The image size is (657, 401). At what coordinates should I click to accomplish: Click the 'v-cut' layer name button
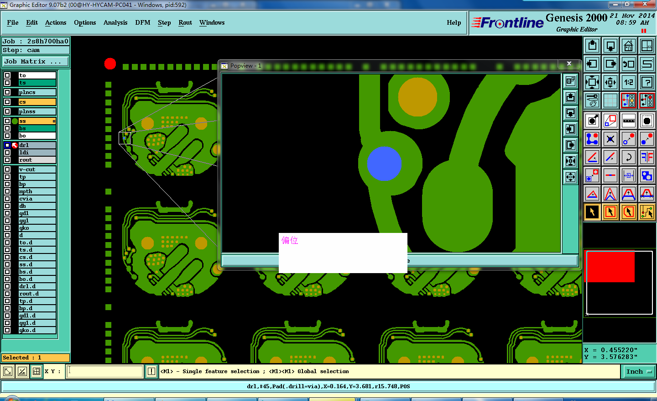click(37, 169)
